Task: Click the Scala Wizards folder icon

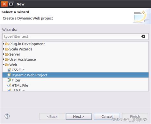Action: click(7, 49)
